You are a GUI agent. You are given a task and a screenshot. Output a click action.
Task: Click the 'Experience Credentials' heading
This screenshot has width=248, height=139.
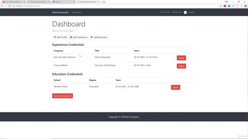pyautogui.click(x=68, y=45)
